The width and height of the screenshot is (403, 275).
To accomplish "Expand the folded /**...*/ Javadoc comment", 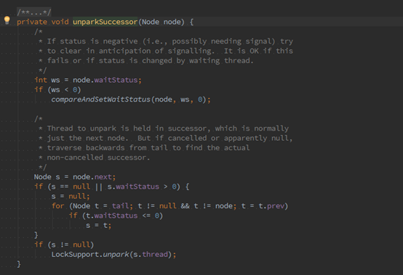I will (x=34, y=12).
